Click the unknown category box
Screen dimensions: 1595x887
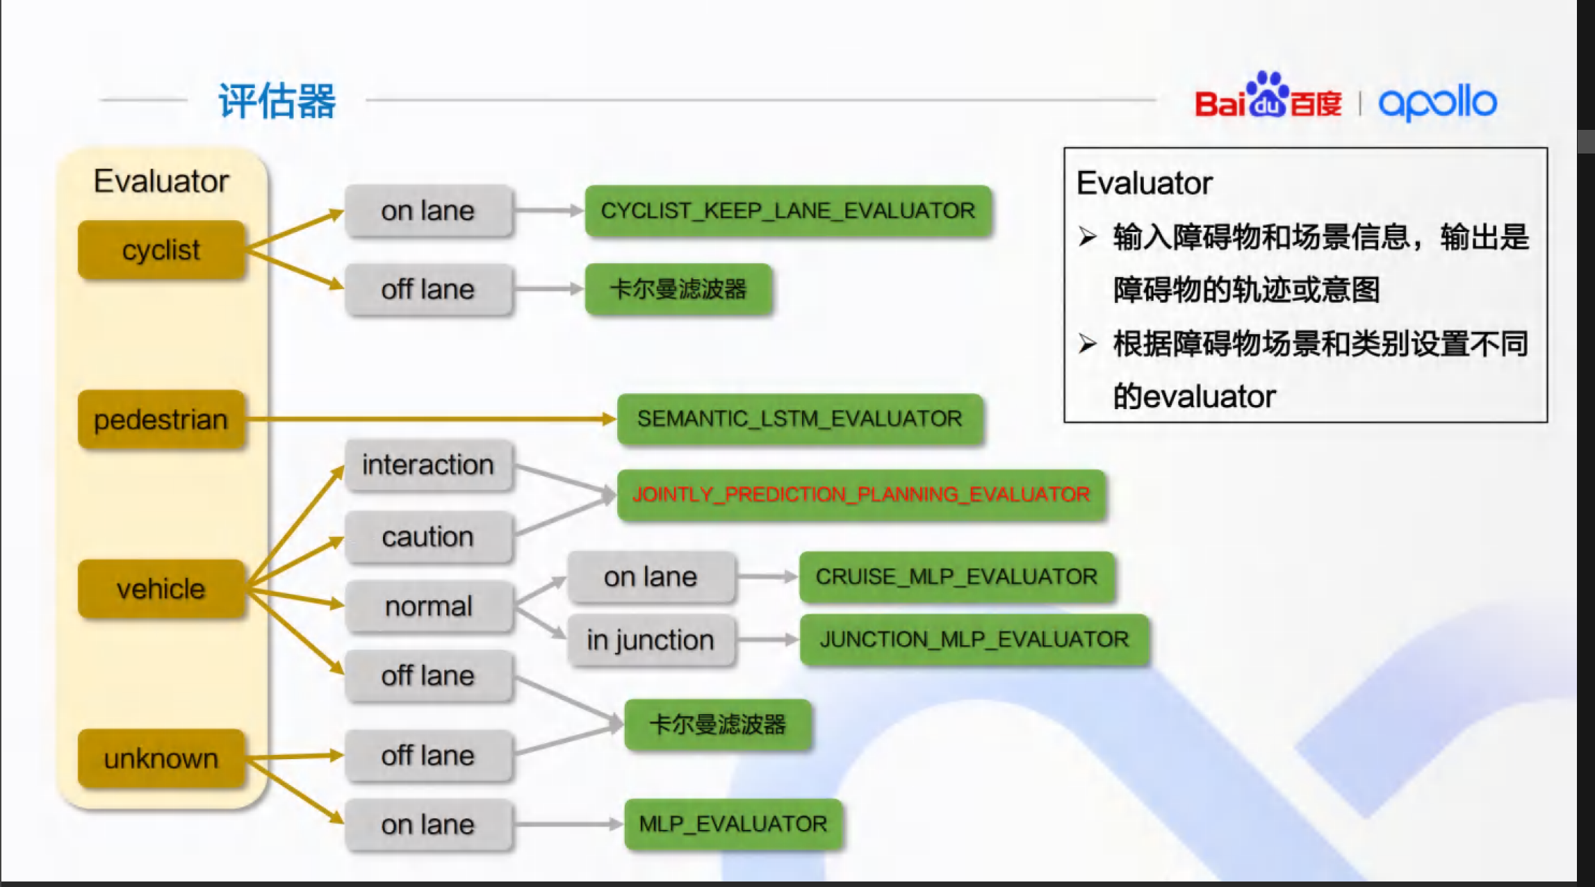coord(161,758)
